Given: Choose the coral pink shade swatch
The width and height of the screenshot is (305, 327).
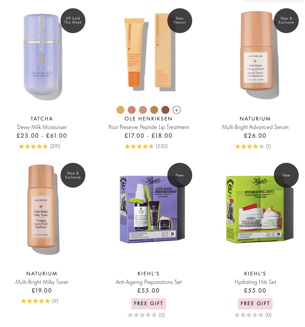Looking at the screenshot, I should tap(132, 110).
